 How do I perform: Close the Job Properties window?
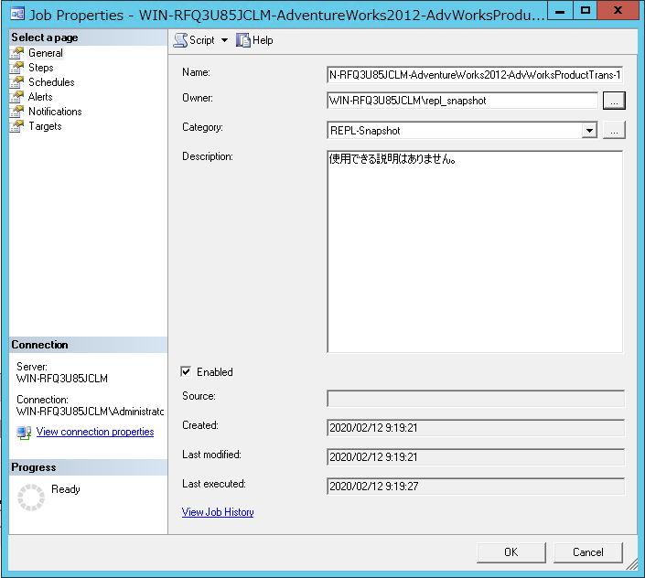tap(618, 11)
